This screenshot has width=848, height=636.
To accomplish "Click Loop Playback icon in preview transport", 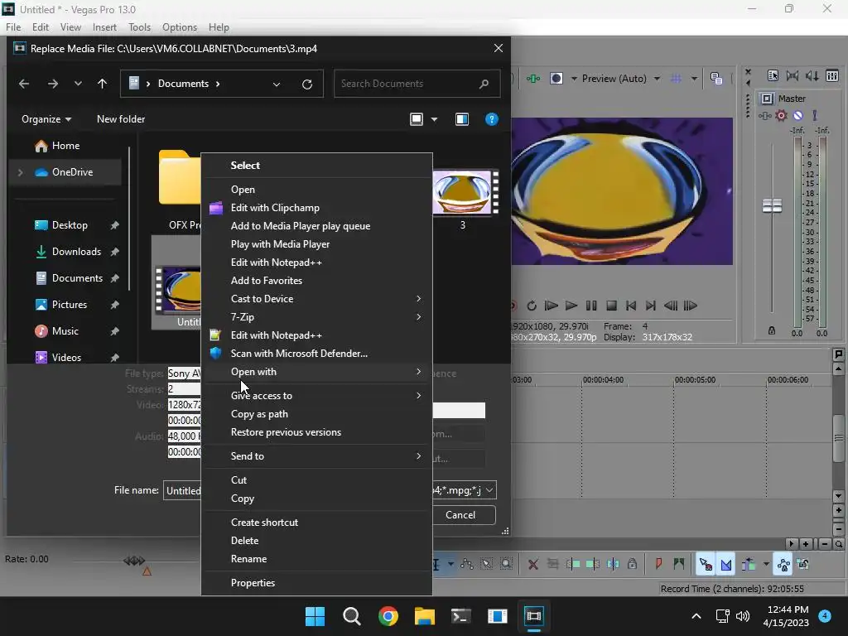I will (532, 306).
